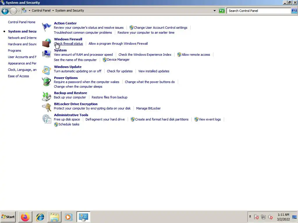Select User Accounts in the sidebar
The width and height of the screenshot is (298, 223).
pos(22,57)
